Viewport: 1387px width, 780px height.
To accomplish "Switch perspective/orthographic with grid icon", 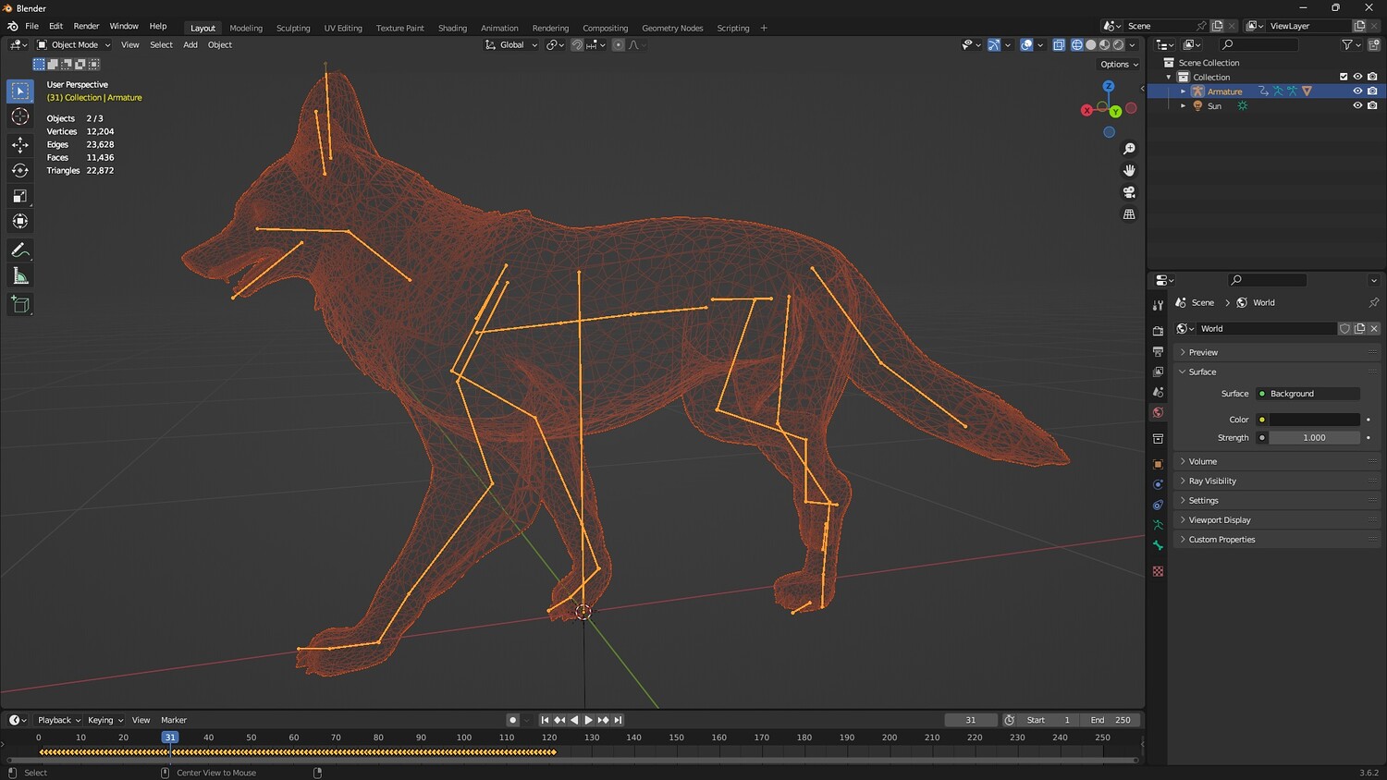I will click(x=1129, y=213).
